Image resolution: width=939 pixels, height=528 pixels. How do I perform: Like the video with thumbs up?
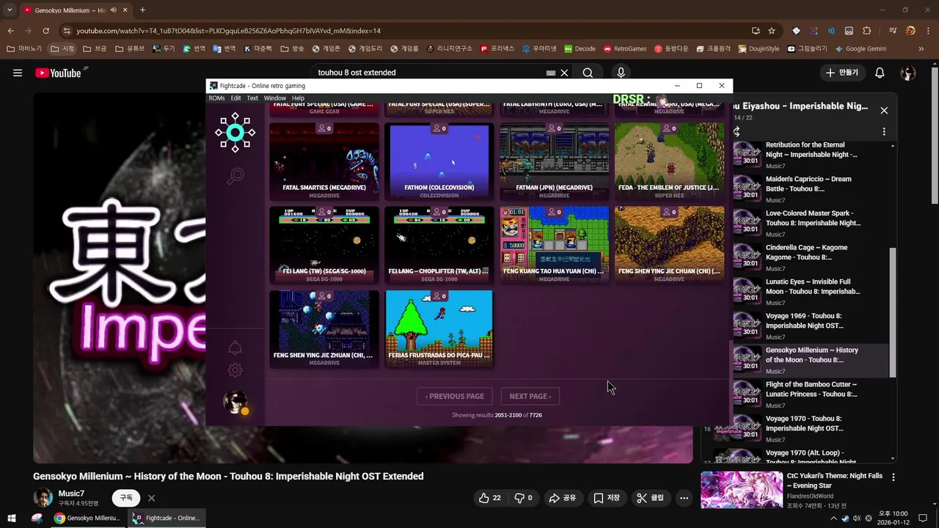click(490, 498)
